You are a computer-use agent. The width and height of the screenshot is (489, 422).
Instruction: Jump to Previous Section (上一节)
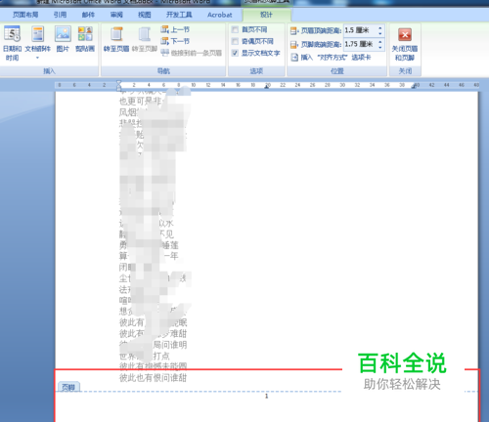[175, 29]
